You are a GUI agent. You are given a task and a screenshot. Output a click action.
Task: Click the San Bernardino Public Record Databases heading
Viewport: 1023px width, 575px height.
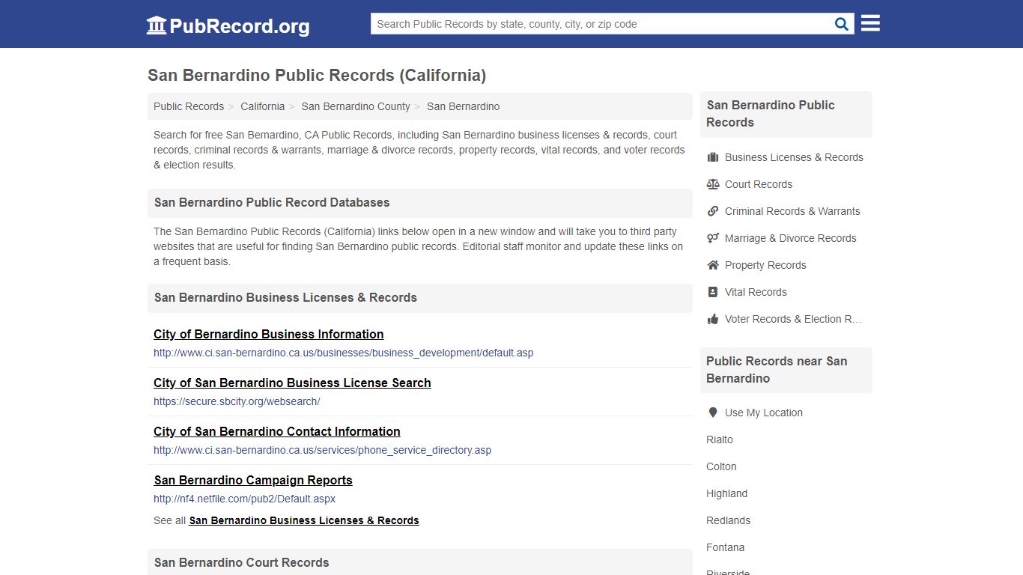pyautogui.click(x=272, y=202)
